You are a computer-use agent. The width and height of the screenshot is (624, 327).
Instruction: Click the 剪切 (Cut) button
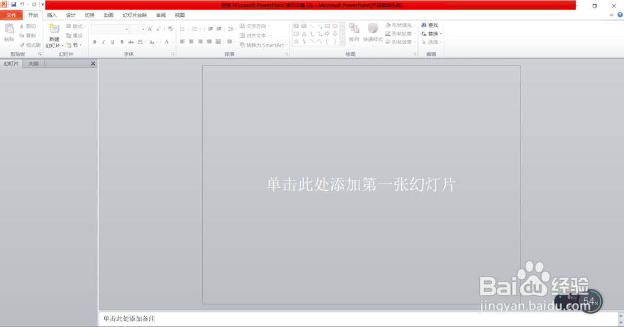[28, 26]
